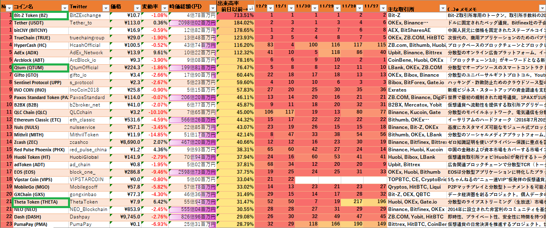Viewport: 546px width, 228px height.
Task: Select the Theta Token (THETA) cell
Action: click(40, 202)
